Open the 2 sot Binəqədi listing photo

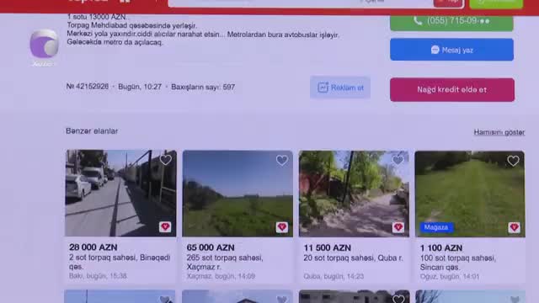120,193
